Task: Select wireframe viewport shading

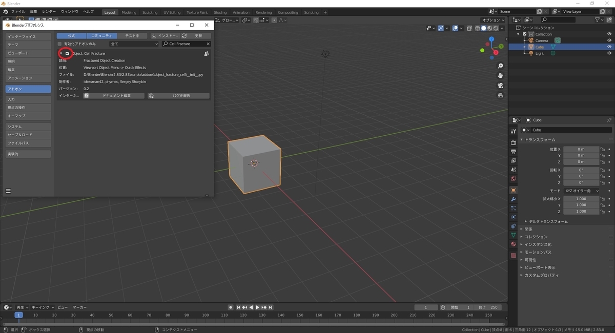Action: click(477, 28)
